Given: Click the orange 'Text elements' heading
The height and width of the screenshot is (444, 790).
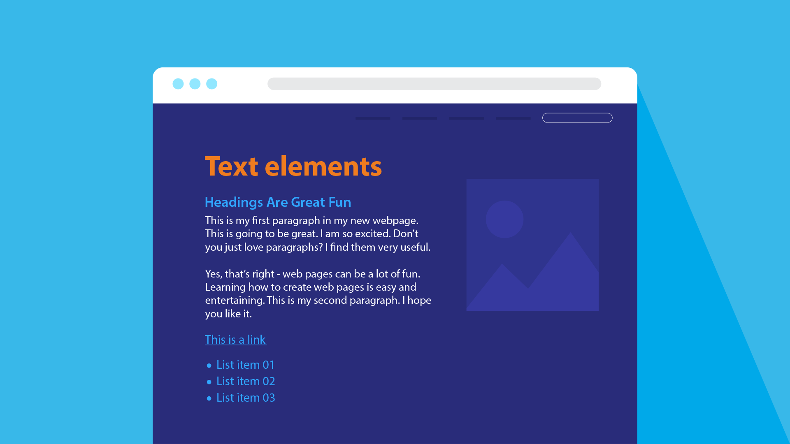Looking at the screenshot, I should (x=293, y=166).
